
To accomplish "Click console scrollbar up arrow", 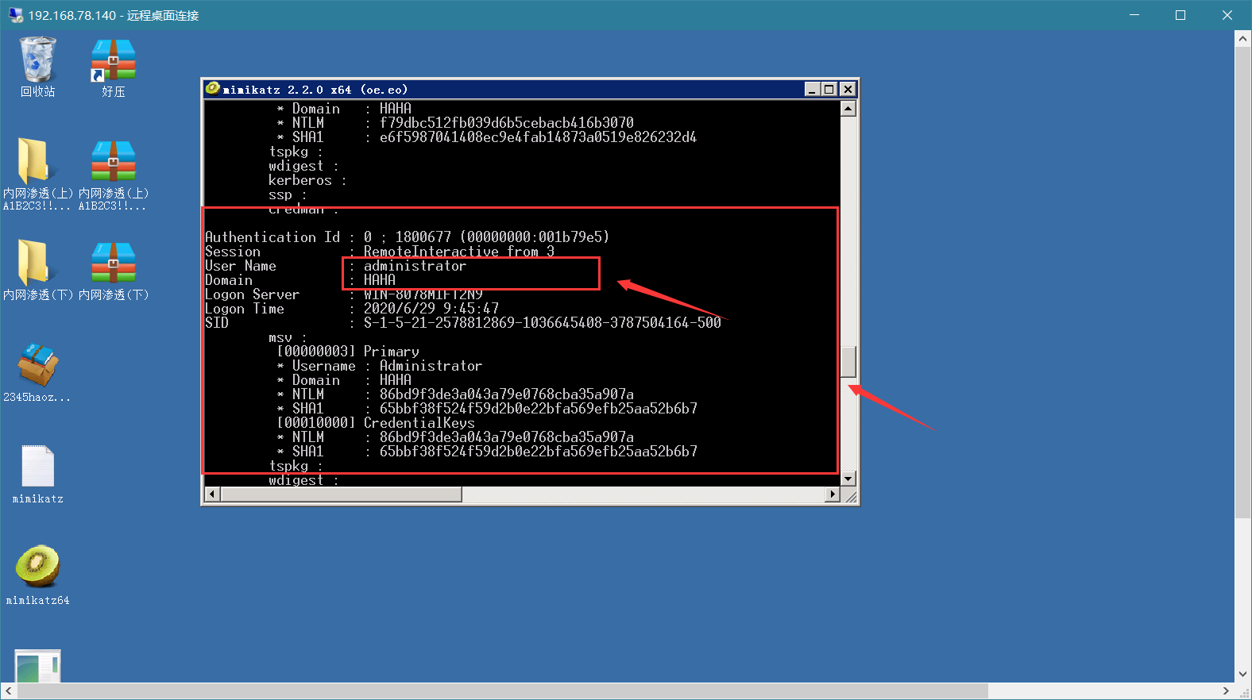I will [848, 108].
